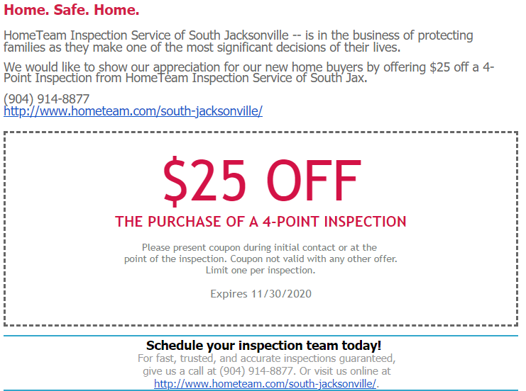Click 'THE PURCHASE OF A 4-POINT INSPECTION' line
This screenshot has height=391, width=526.
261,222
